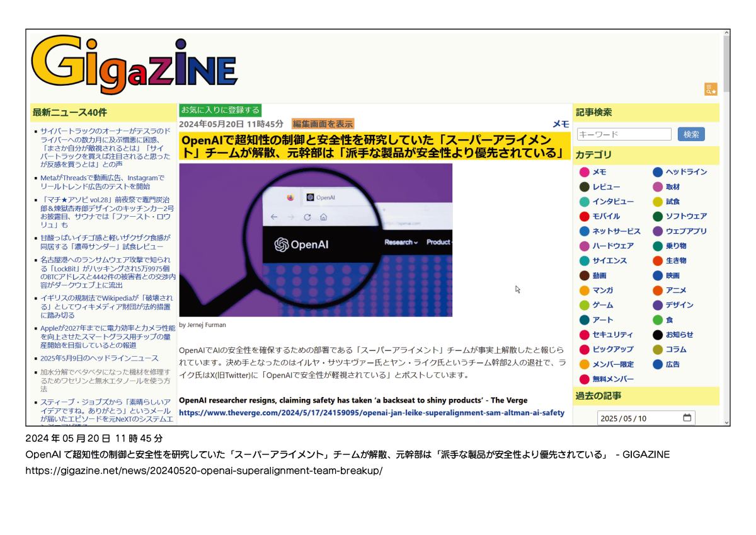Image resolution: width=756 pixels, height=535 pixels.
Task: Open the Apple 2027 smart glasses chip link
Action: [x=108, y=337]
